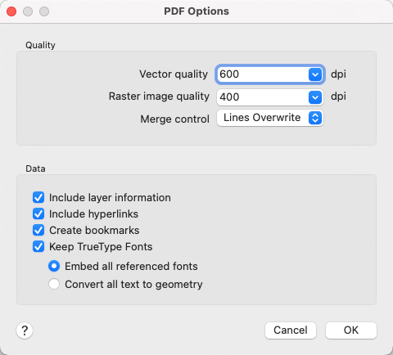Expand the Vector quality dpi dropdown arrow
393x355 pixels.
pyautogui.click(x=315, y=74)
